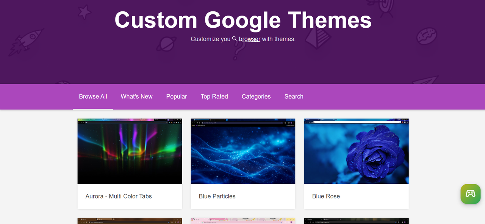Open Aurora - Multi Color Tabs title
Screen dimensions: 485x224
(119, 196)
